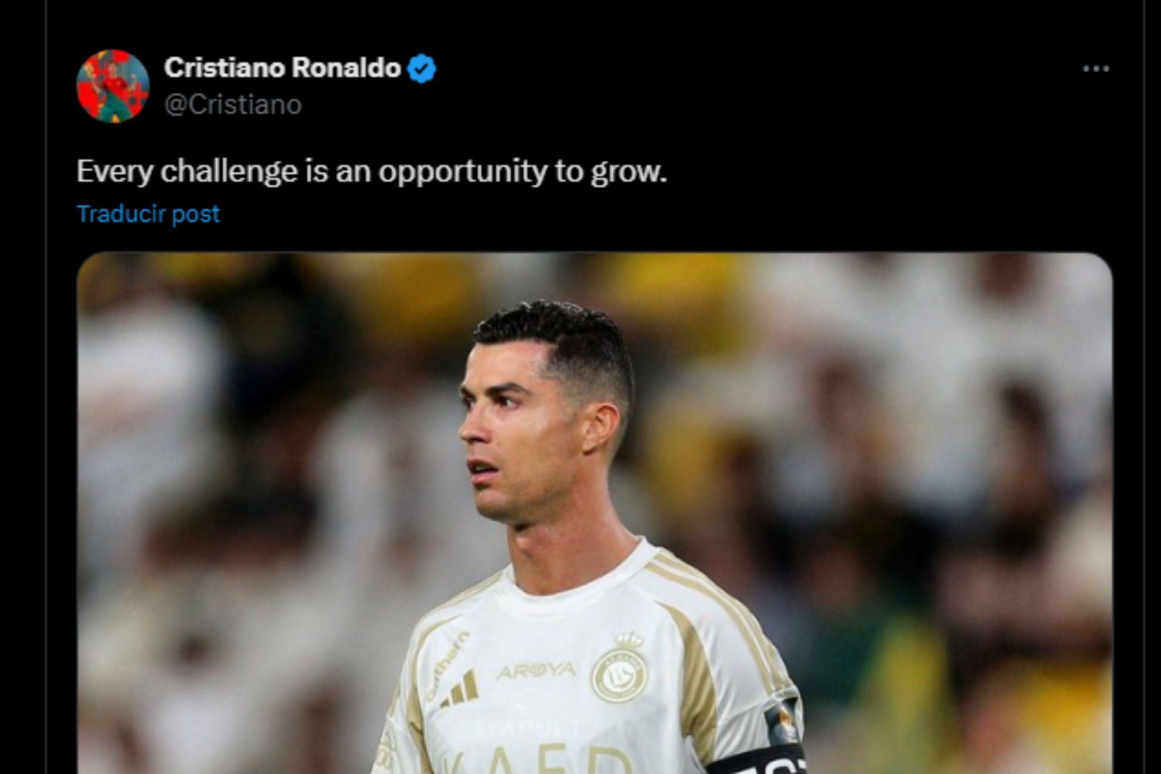Open the attached player photo
Screen dimensions: 1161x774
pos(595,513)
